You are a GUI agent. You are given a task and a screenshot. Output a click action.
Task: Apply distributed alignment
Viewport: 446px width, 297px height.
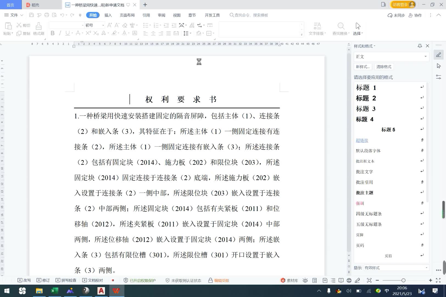tap(176, 33)
